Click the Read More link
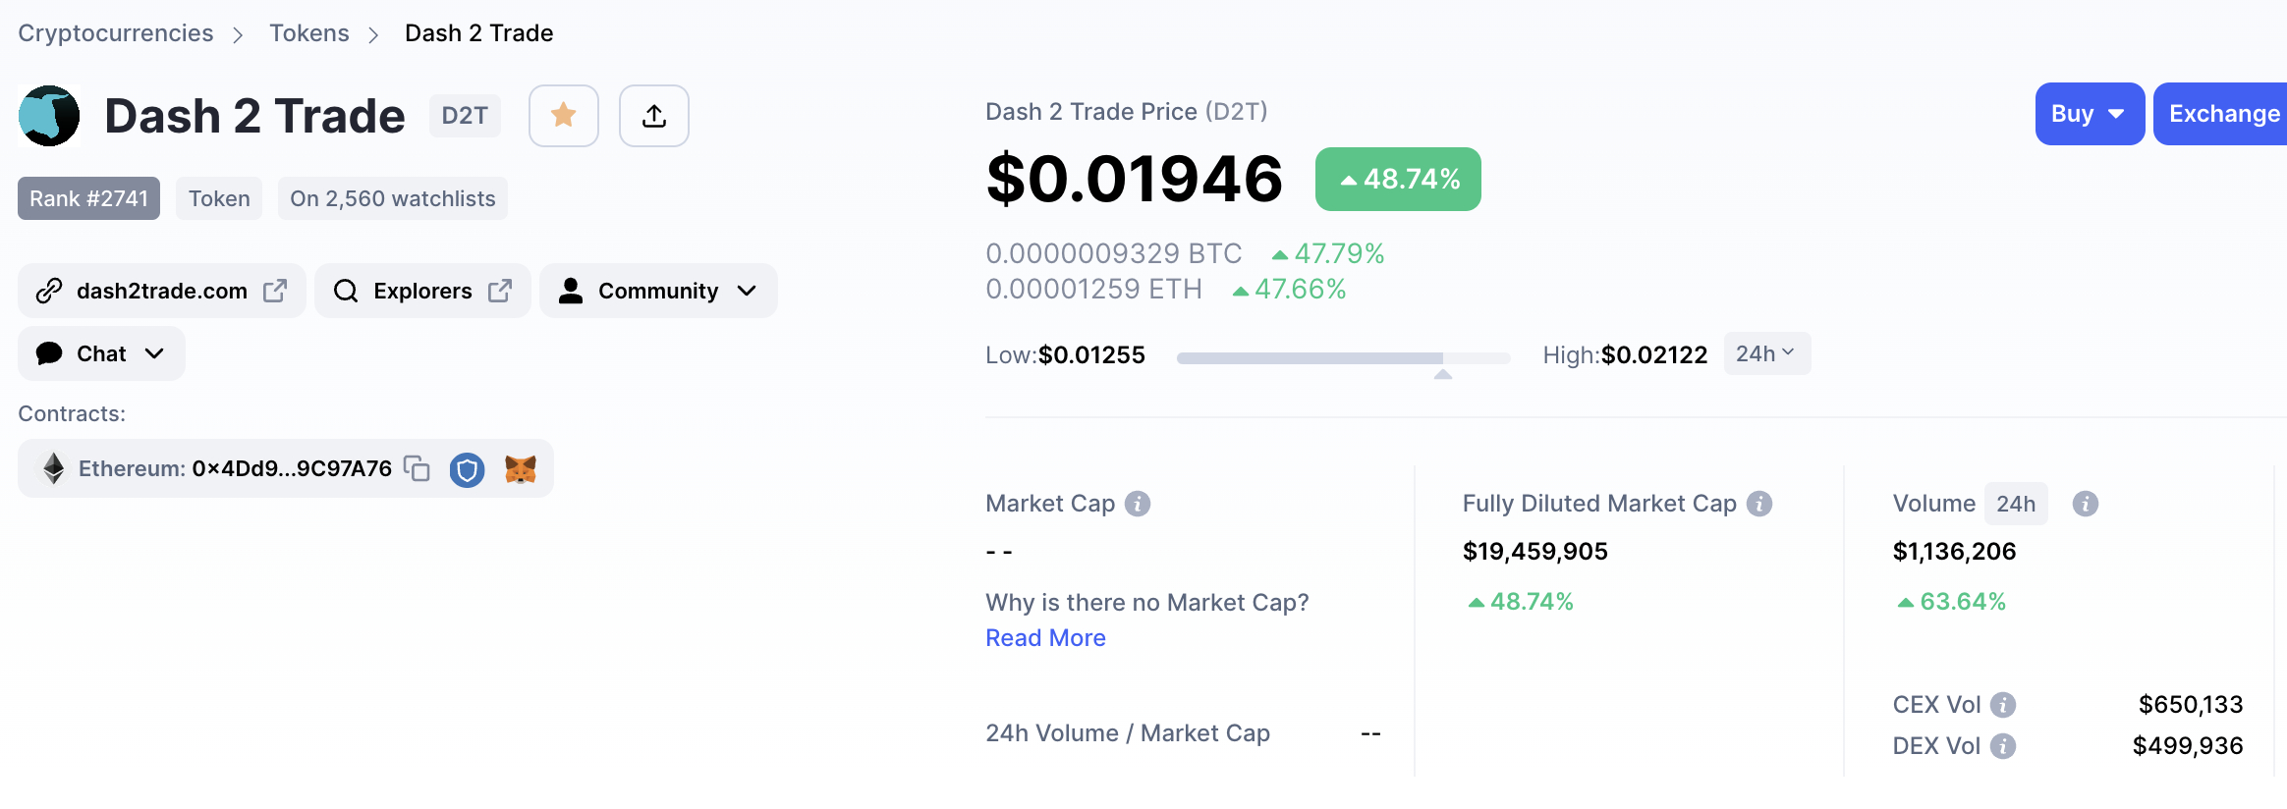 1045,638
